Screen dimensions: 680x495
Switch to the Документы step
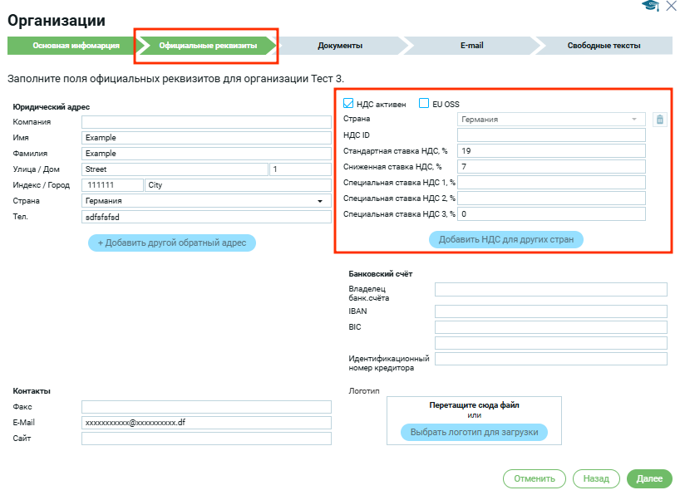[340, 46]
